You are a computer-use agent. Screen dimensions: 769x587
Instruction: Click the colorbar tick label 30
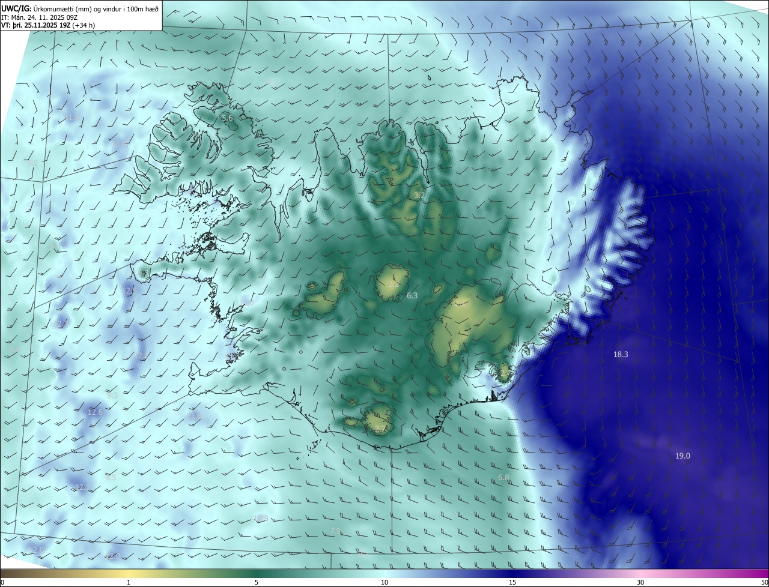click(x=640, y=582)
